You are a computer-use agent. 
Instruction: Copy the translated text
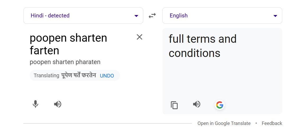[x=174, y=105]
